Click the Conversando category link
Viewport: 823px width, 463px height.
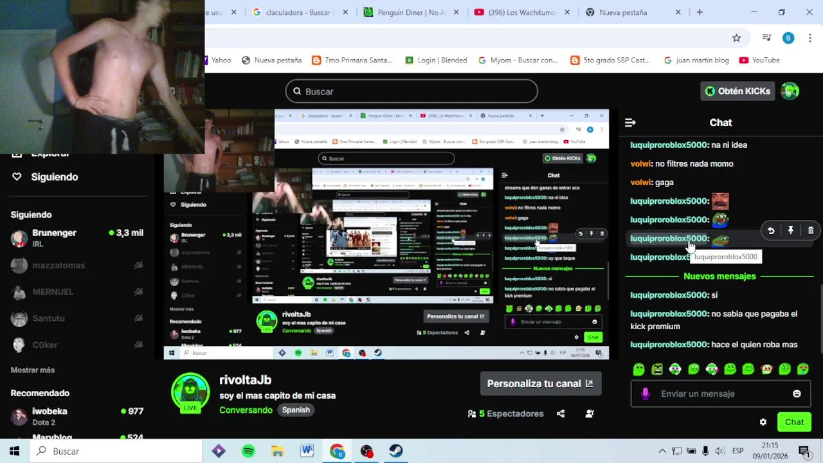coord(246,410)
